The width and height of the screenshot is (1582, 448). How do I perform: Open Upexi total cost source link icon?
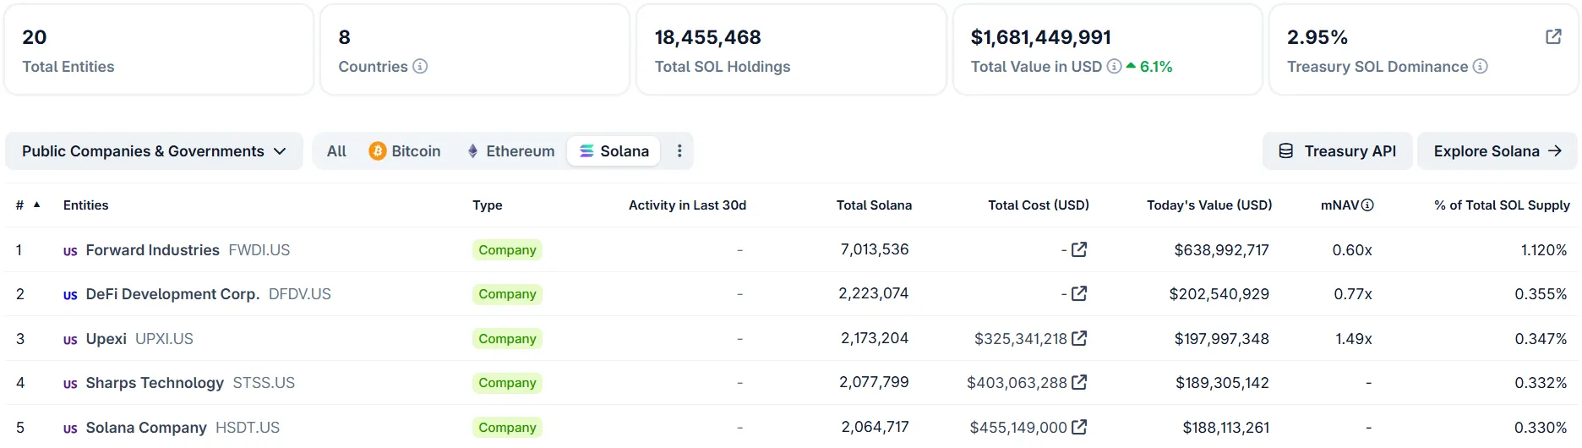point(1079,338)
